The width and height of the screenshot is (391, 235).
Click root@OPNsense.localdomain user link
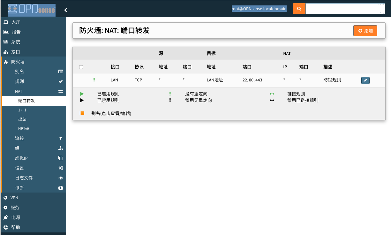click(259, 9)
